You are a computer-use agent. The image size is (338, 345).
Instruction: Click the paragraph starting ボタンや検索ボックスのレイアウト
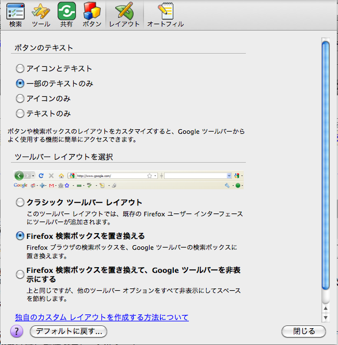[126, 136]
